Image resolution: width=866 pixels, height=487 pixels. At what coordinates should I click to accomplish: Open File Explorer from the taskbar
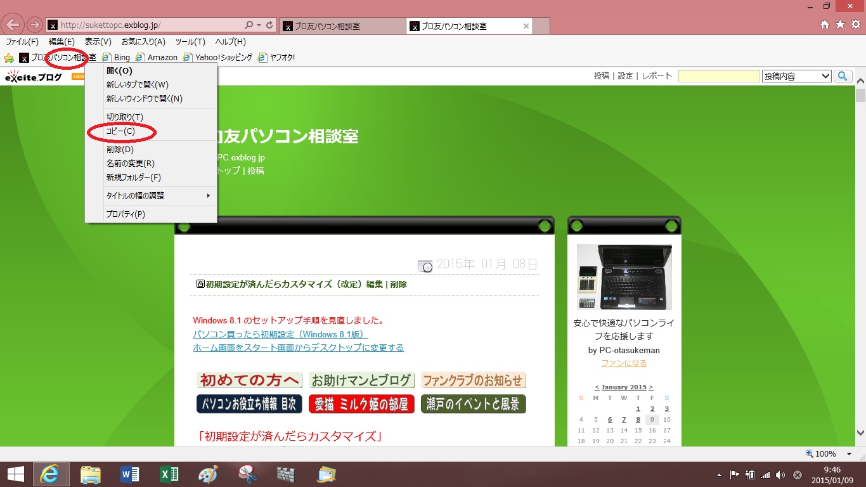coord(91,474)
